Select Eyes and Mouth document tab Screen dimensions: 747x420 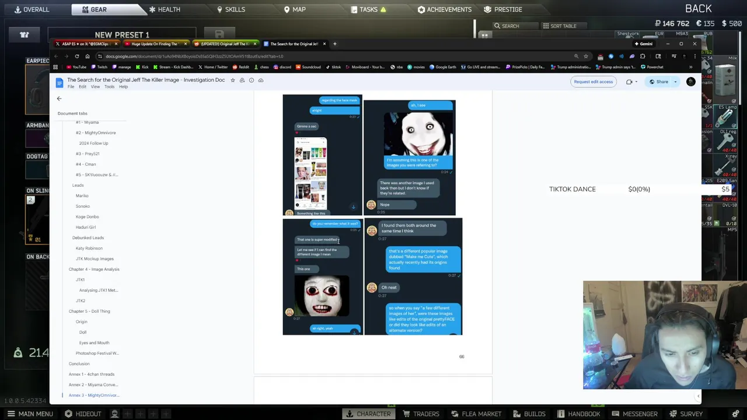point(94,342)
